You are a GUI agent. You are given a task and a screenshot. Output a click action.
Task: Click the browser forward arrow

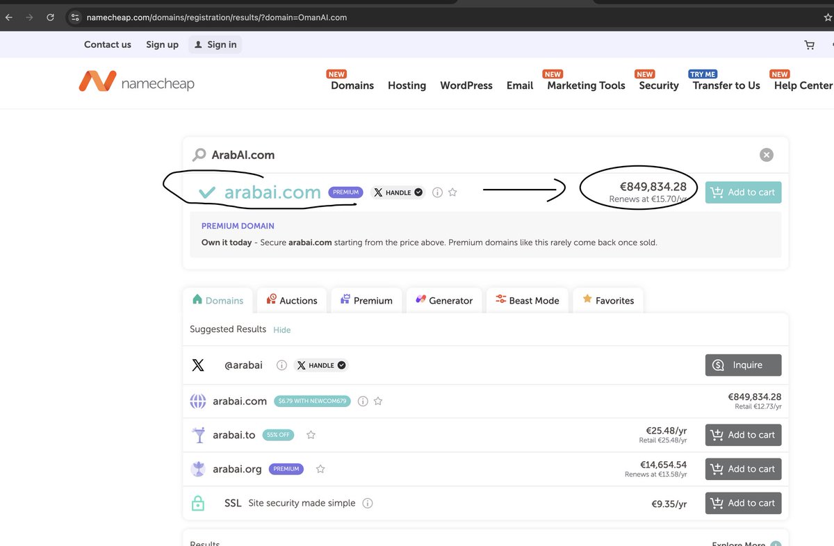[x=29, y=17]
